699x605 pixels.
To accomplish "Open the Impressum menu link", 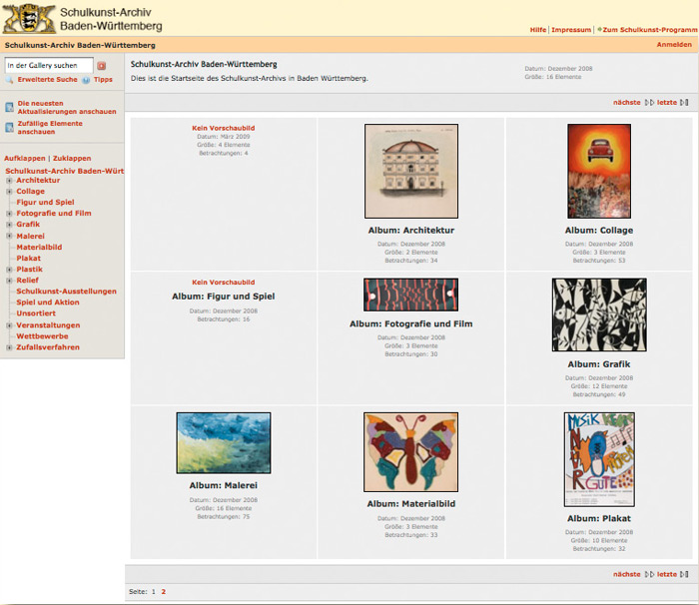I will (x=571, y=30).
